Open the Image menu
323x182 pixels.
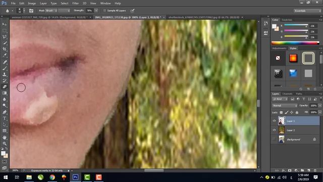32,4
